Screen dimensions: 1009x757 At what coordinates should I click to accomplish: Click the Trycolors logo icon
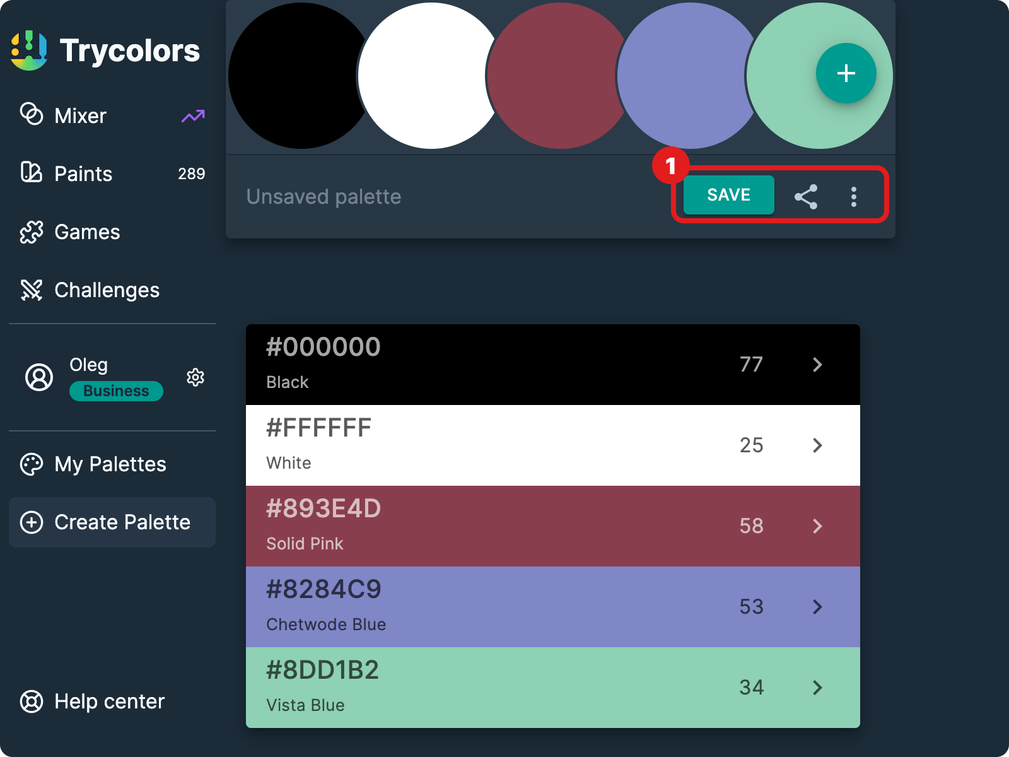click(29, 50)
